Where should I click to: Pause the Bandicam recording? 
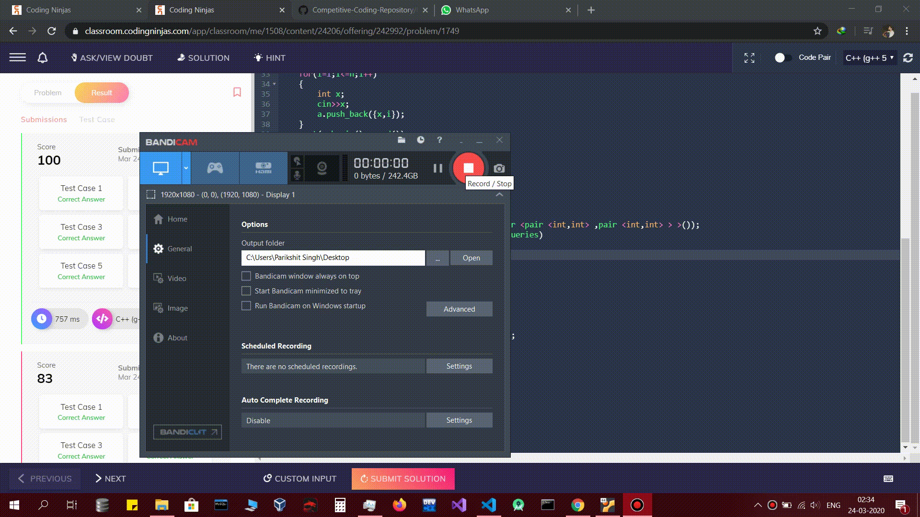(437, 169)
